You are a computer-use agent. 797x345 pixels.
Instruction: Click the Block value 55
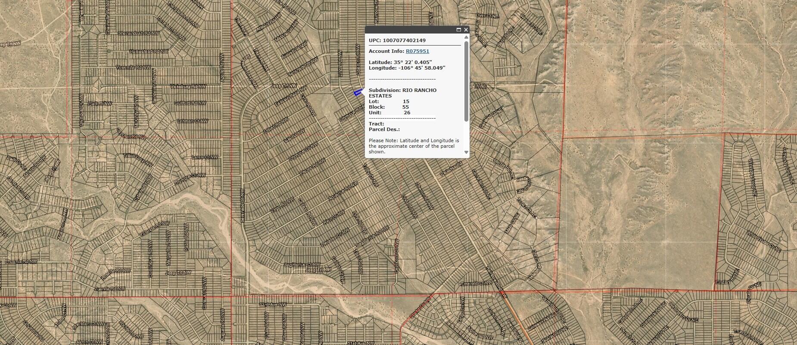click(405, 107)
